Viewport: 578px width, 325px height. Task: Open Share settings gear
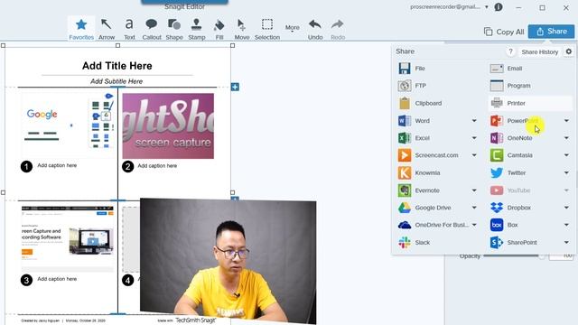click(569, 51)
